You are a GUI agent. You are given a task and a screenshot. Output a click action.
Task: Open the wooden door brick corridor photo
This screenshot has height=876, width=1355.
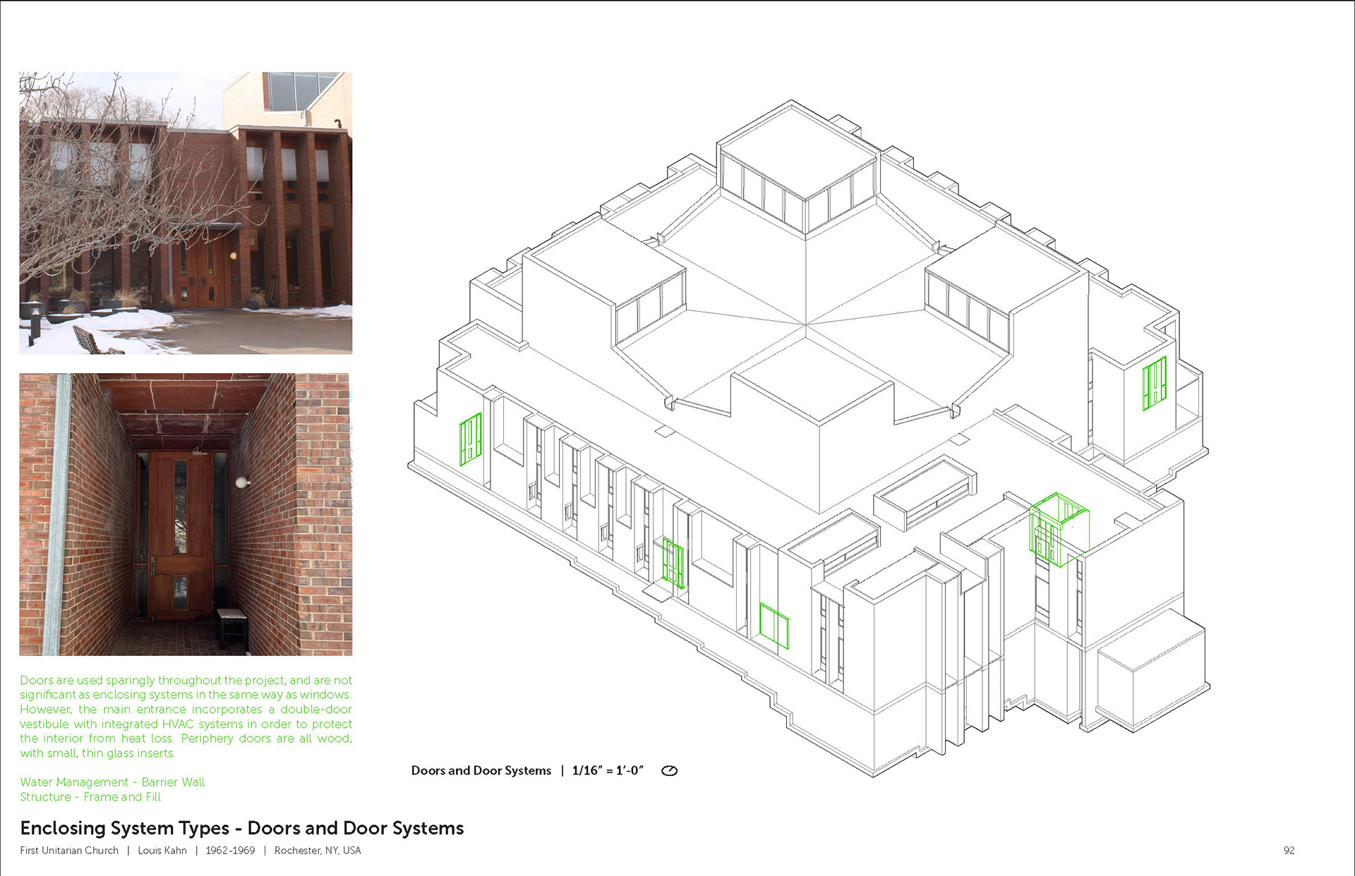pyautogui.click(x=186, y=514)
